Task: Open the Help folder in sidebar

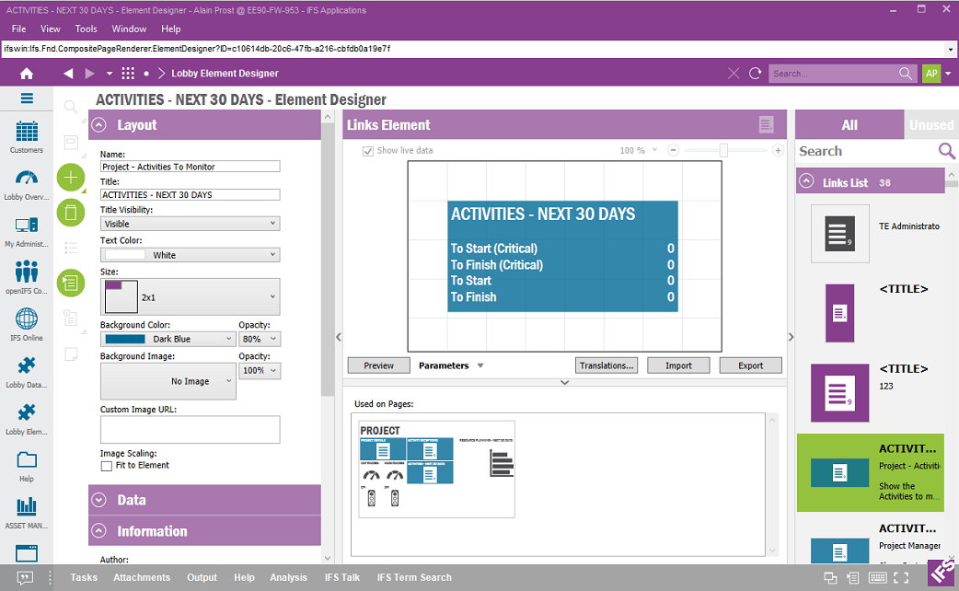Action: pos(27,465)
